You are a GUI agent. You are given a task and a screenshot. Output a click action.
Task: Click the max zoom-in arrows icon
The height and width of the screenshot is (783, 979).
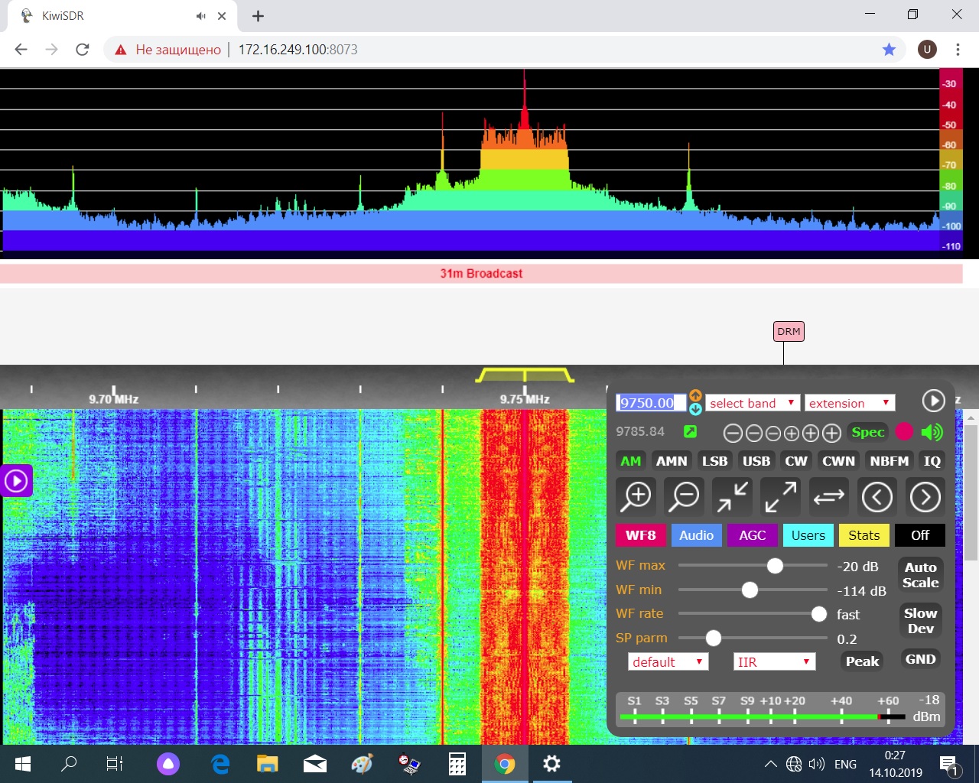[x=732, y=497]
